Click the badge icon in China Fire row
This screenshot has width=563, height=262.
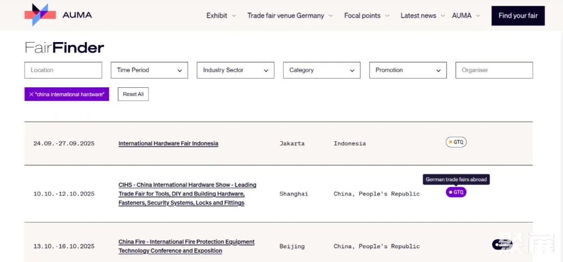pos(502,244)
